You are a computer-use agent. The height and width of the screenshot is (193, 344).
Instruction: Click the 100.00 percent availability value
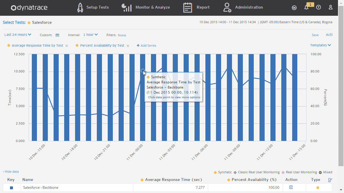(x=274, y=188)
